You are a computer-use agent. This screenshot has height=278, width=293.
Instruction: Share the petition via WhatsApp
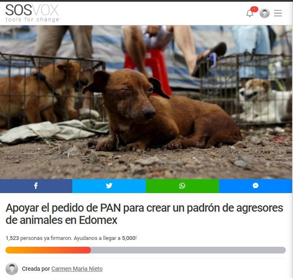[x=182, y=186]
